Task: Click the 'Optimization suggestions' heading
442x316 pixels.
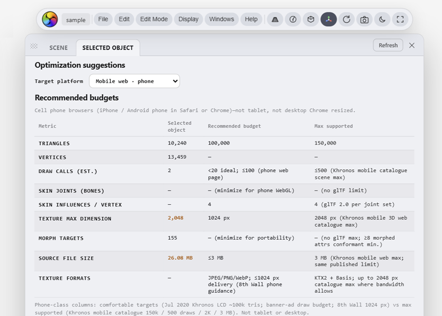Action: (80, 65)
